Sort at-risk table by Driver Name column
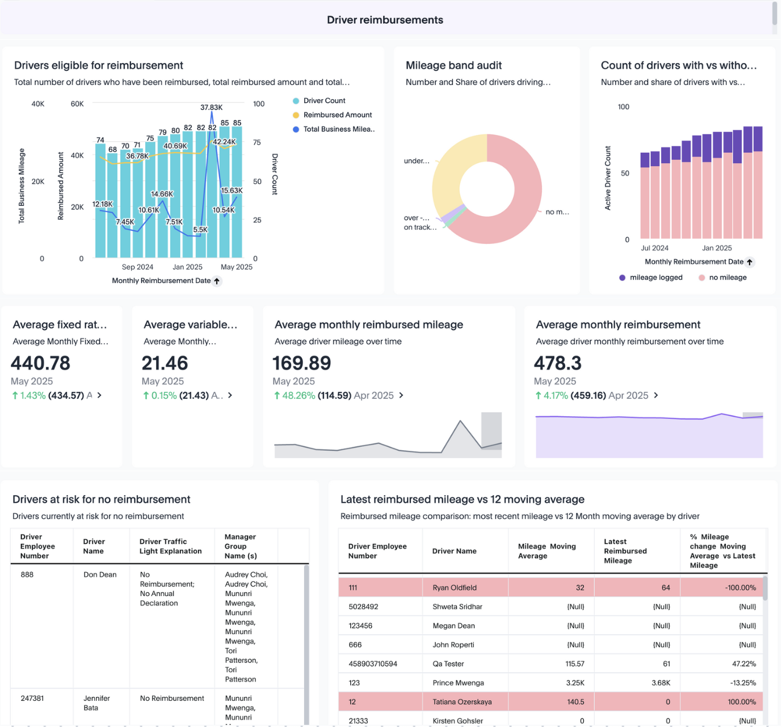The width and height of the screenshot is (782, 727). click(x=102, y=546)
